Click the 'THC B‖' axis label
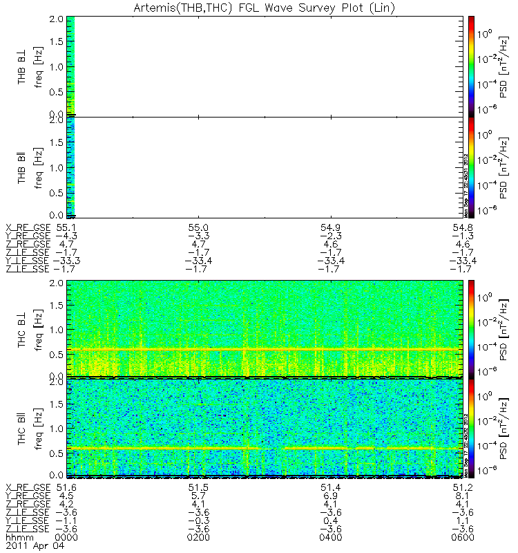Viewport: 518px width, 553px height. tap(22, 429)
